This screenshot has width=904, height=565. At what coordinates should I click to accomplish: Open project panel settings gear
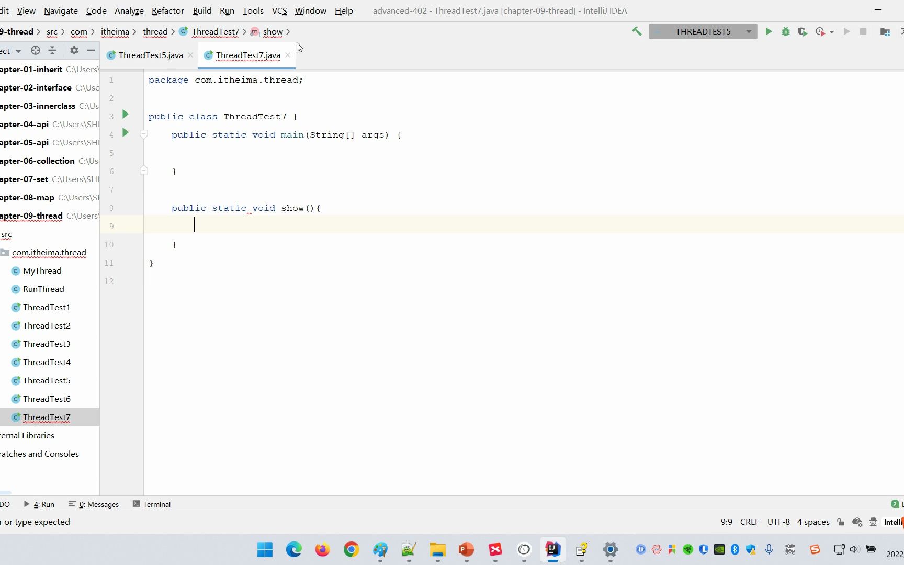[74, 50]
